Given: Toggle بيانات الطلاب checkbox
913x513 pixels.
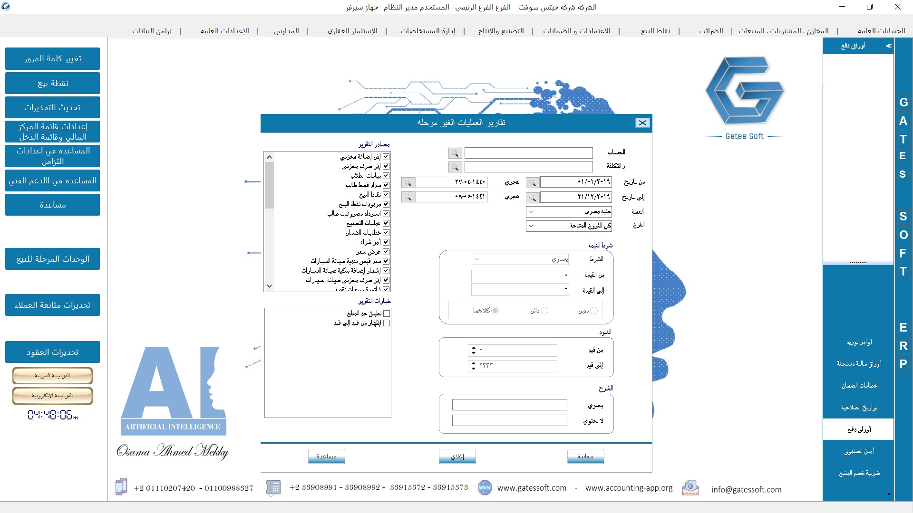Looking at the screenshot, I should [x=386, y=176].
